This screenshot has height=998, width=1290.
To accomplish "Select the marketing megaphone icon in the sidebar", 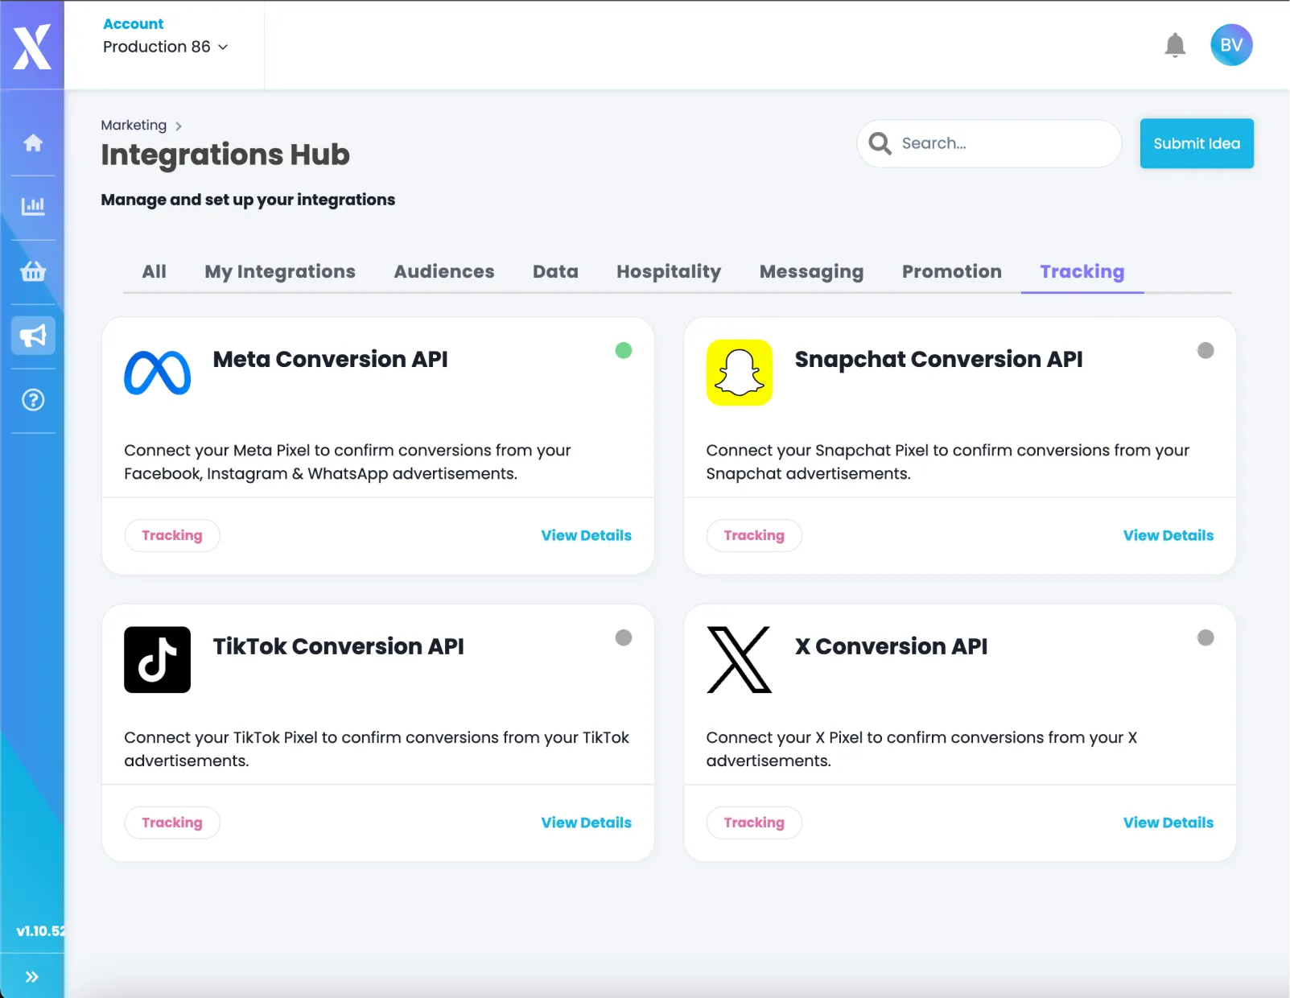I will pyautogui.click(x=33, y=336).
